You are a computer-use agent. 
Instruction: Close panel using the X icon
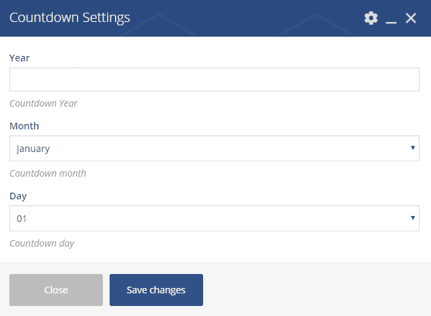click(x=411, y=18)
